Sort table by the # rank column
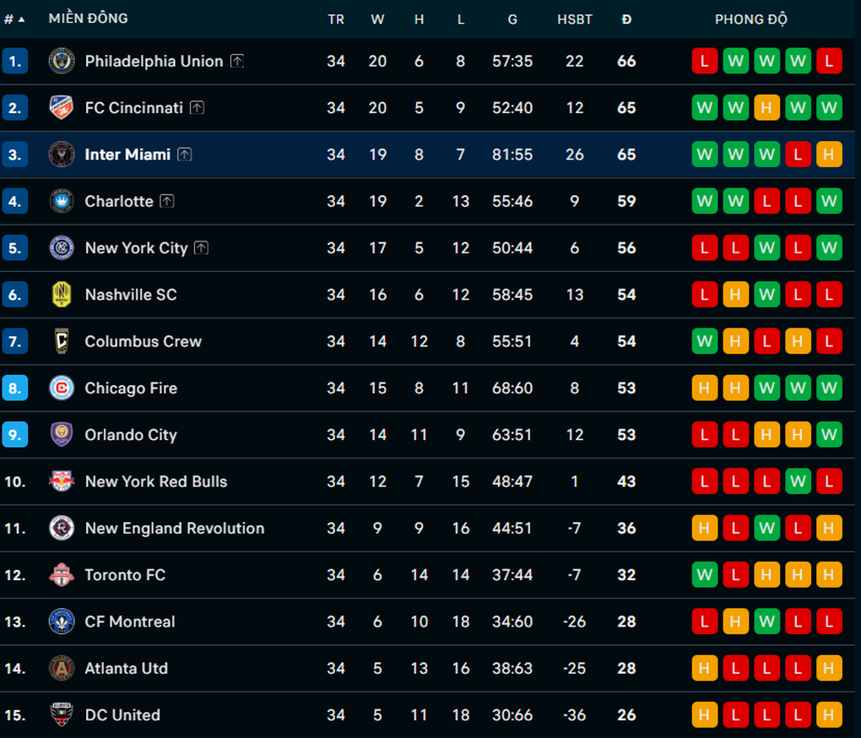 click(x=14, y=19)
